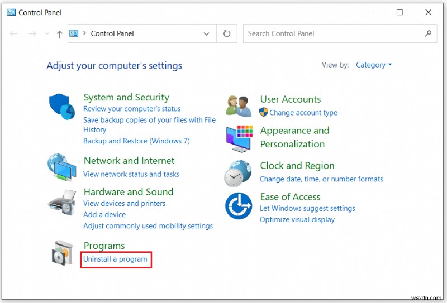Open the User Accounts people icon
Screen dimensions: 447x303
[239, 106]
